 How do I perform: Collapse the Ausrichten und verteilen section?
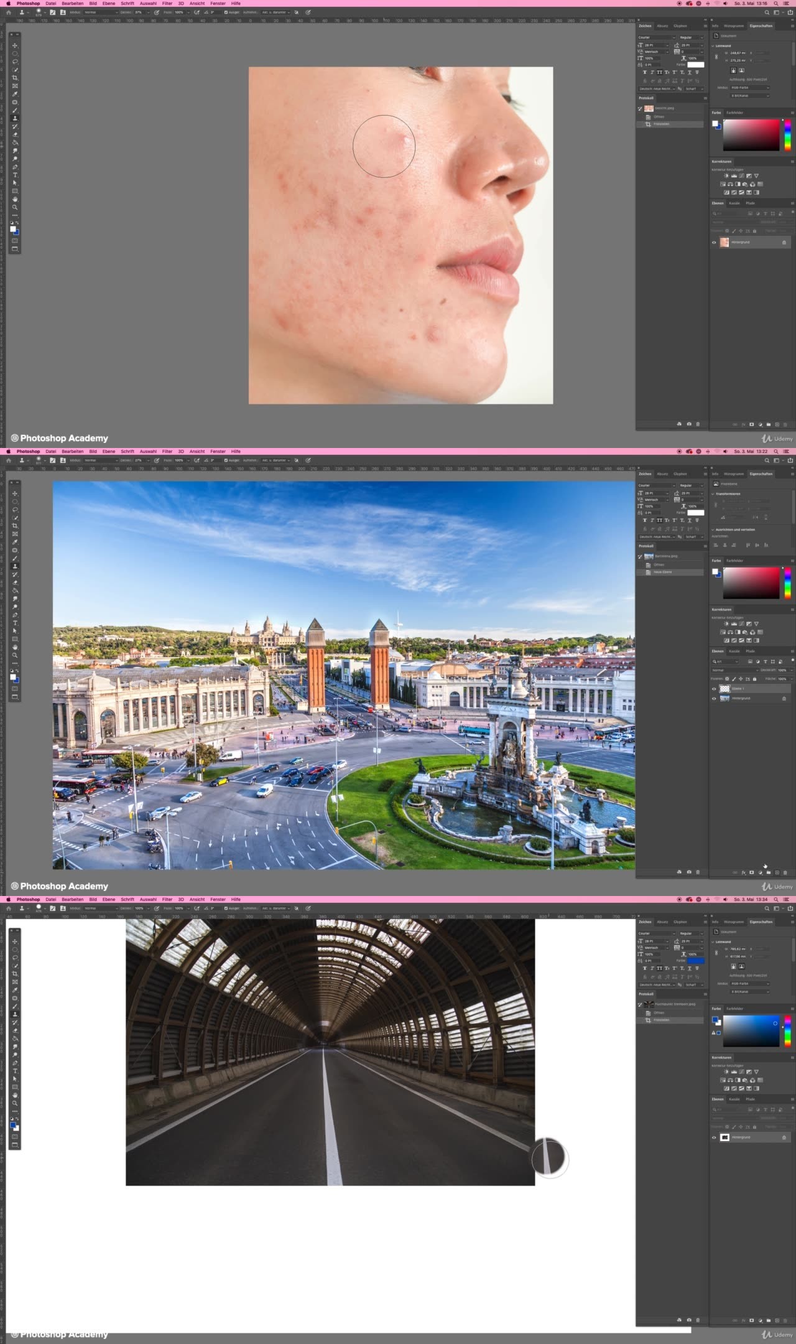click(713, 530)
